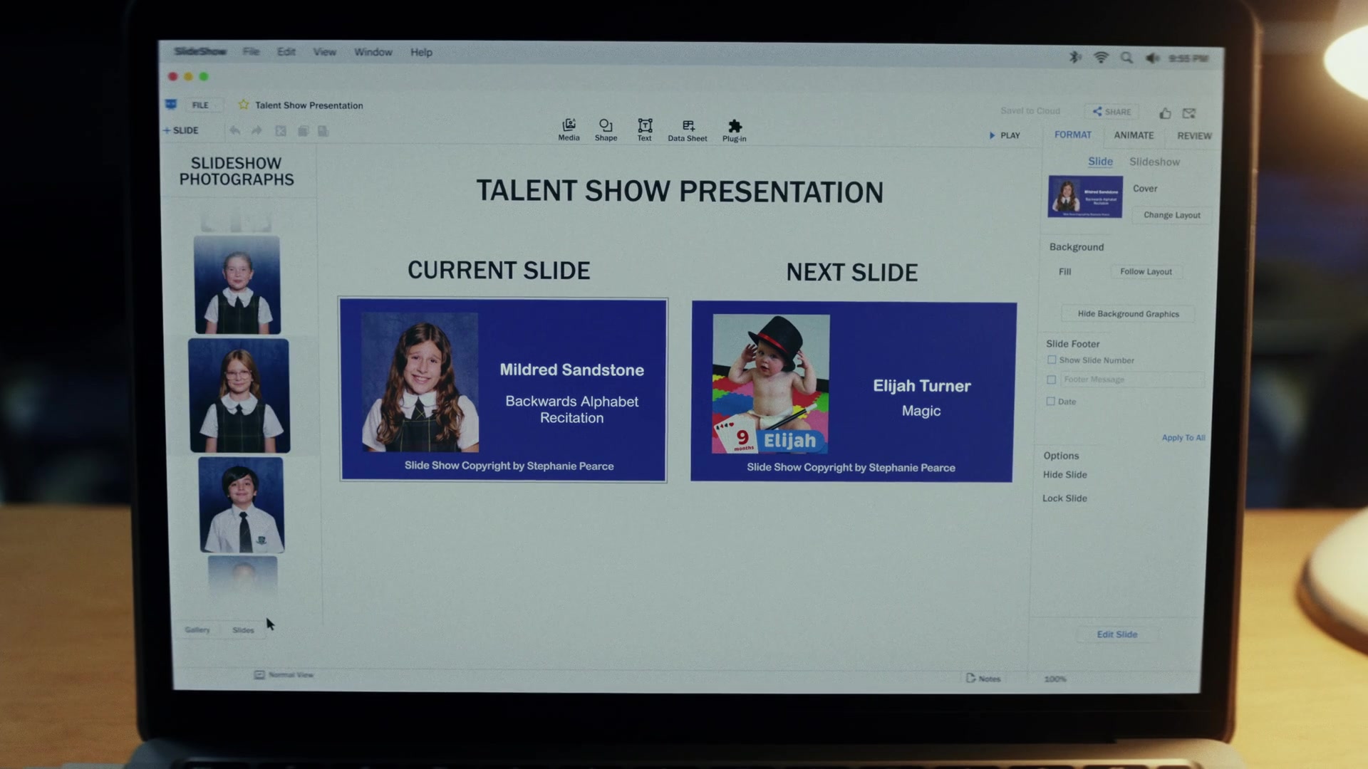Select the boy with tie photo thumbnail
Viewport: 1368px width, 769px height.
pyautogui.click(x=242, y=505)
